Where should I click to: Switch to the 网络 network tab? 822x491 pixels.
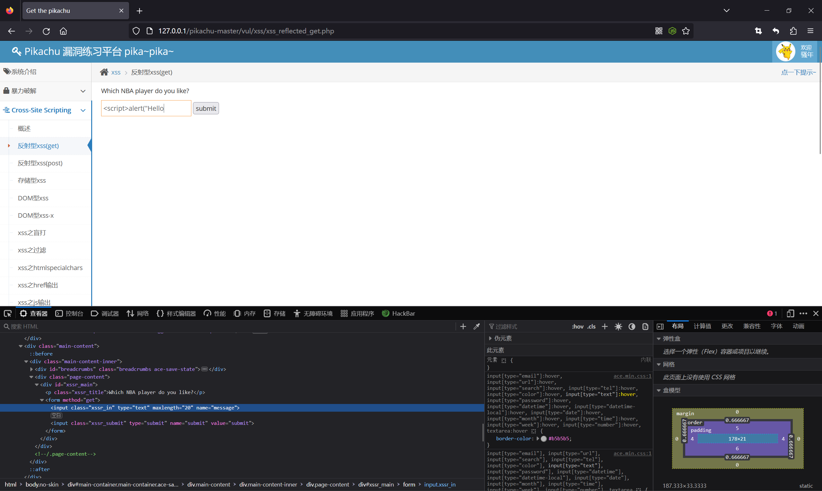coord(138,313)
